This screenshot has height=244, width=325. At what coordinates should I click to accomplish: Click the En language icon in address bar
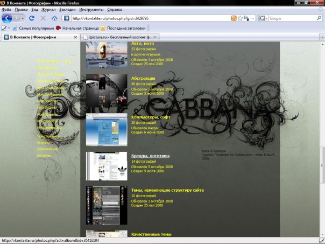[x=246, y=18]
